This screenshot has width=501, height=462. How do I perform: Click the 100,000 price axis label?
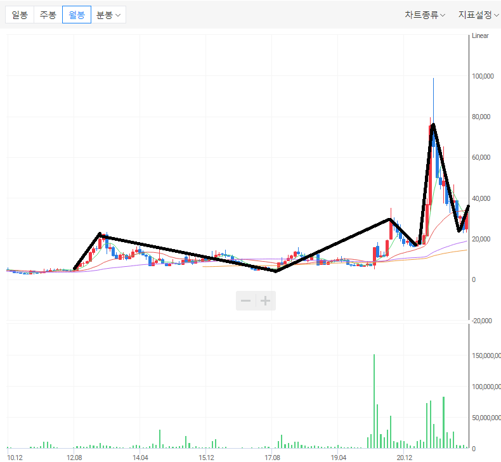[483, 76]
